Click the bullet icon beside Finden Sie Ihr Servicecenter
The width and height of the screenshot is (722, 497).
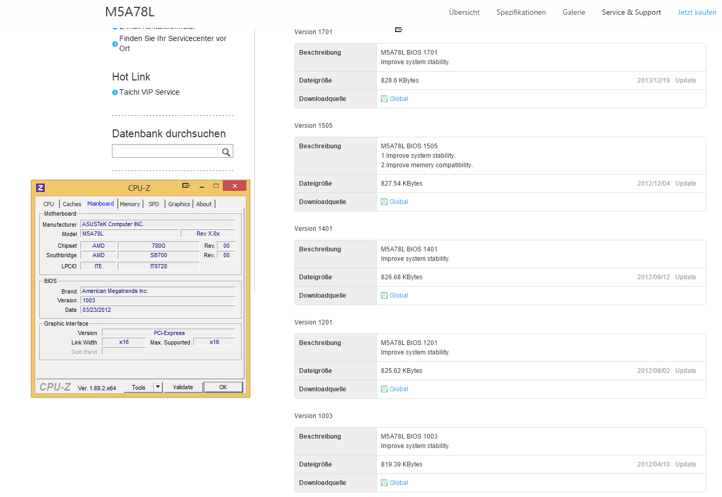[x=115, y=44]
